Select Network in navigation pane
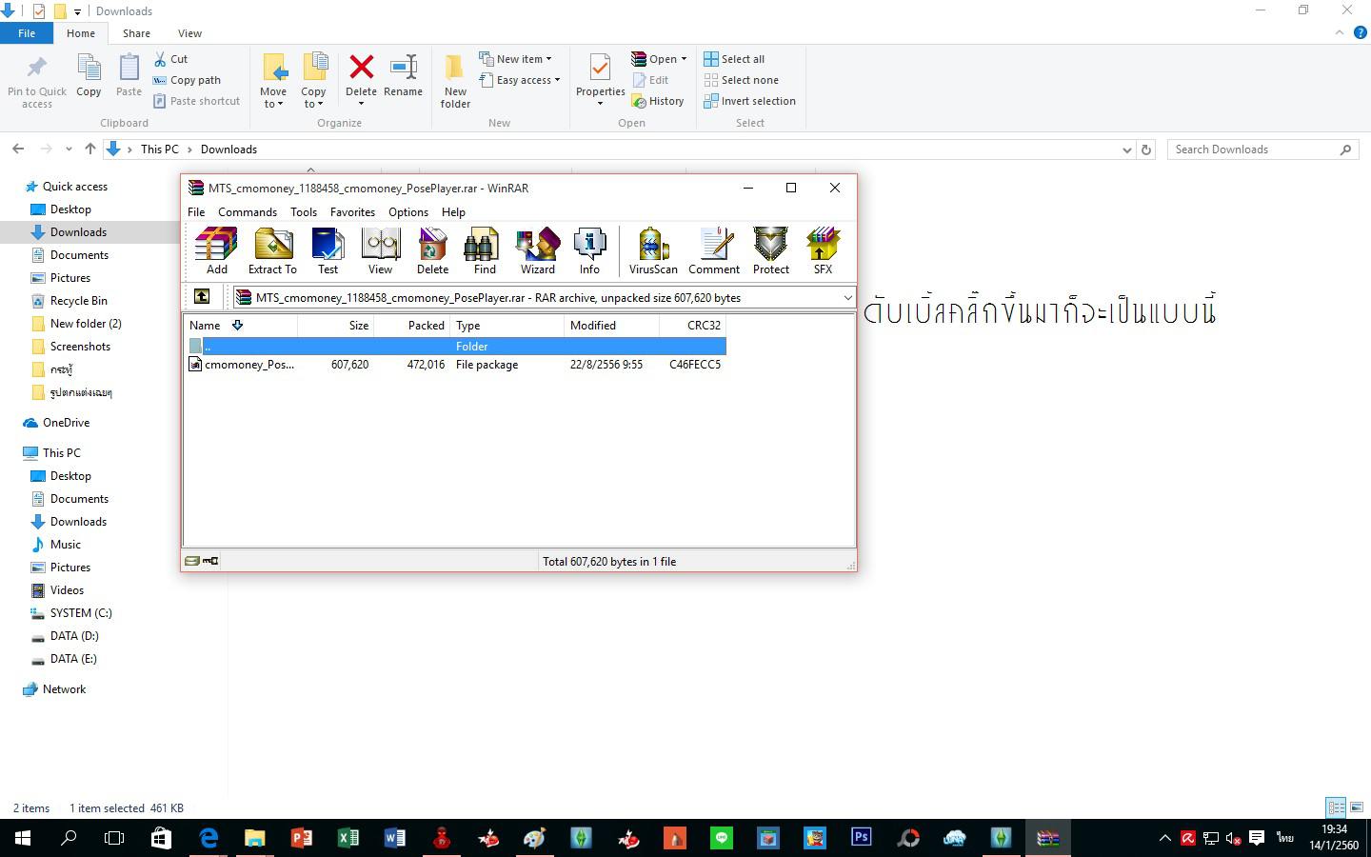Screen dimensions: 1371x857 tap(64, 689)
